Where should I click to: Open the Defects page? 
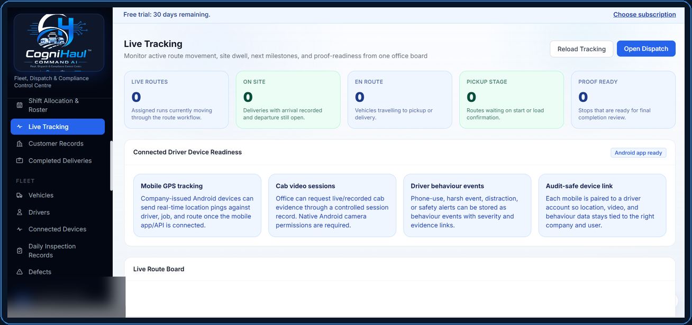click(x=58, y=272)
